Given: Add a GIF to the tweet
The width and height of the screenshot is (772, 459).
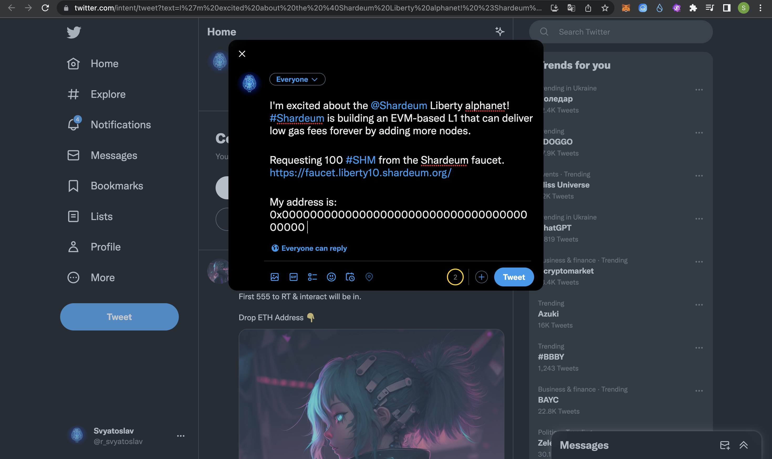Looking at the screenshot, I should point(294,277).
